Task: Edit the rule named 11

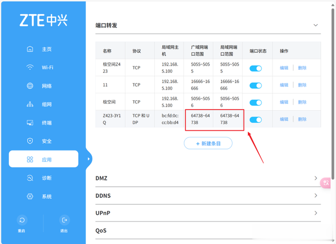Action: tap(284, 85)
